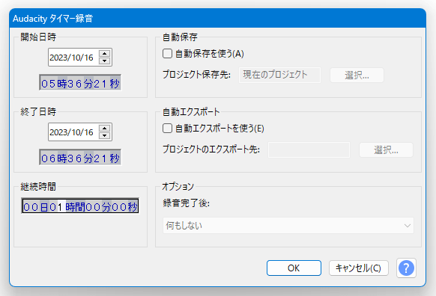Screen dimensions: 436x296
Task: Click the キャンセル(C) button
Action: tap(358, 268)
